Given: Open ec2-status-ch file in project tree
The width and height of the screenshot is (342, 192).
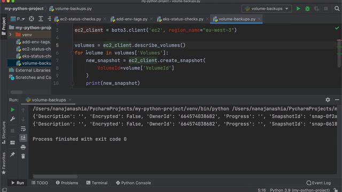Looking at the screenshot, I should (x=33, y=49).
